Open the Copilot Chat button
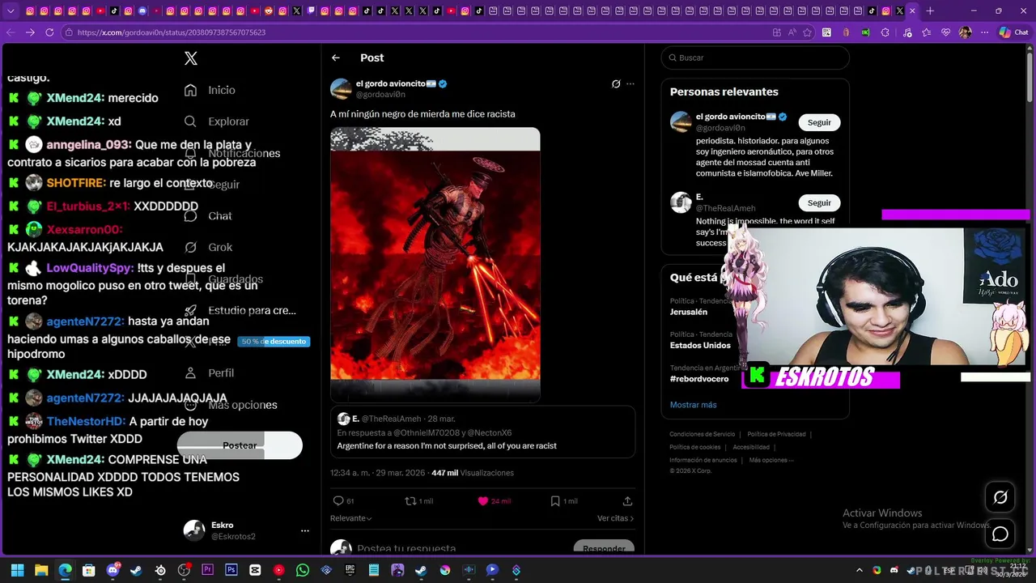 tap(1013, 32)
